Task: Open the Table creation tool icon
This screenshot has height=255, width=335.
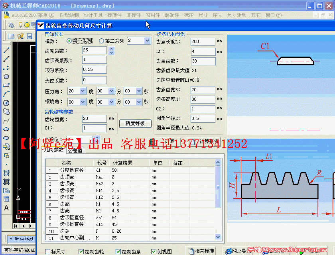Action: pyautogui.click(x=6, y=199)
